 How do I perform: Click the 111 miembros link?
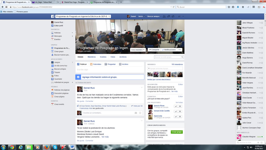click(x=177, y=64)
